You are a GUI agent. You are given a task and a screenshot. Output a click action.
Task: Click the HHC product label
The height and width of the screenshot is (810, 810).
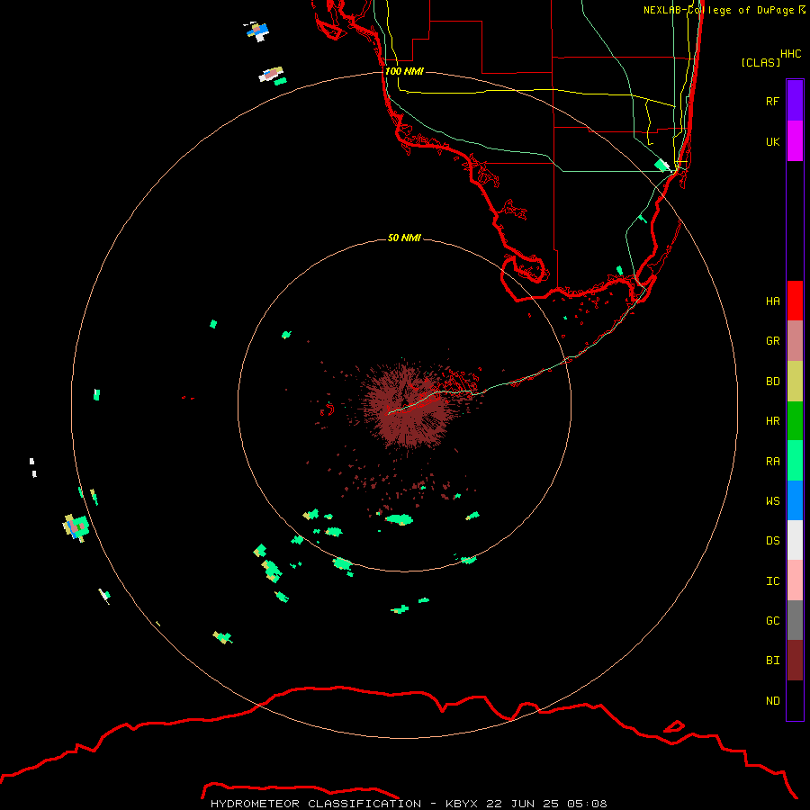click(791, 54)
